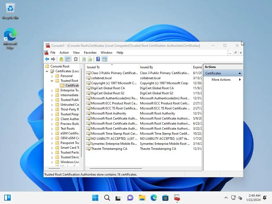Sort by Issued By column header

[x=165, y=67]
